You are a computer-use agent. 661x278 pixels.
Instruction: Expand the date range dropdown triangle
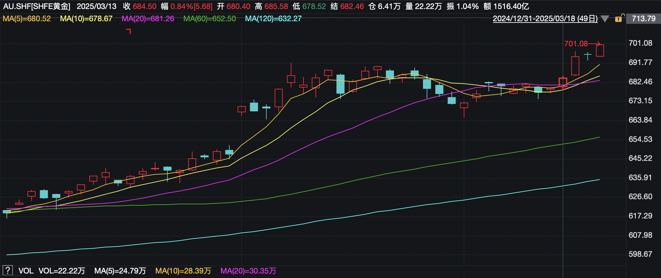tap(605, 19)
